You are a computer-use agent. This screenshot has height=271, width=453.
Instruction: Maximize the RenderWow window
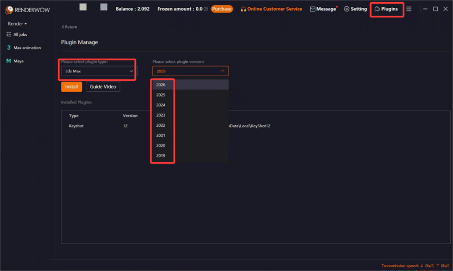(x=436, y=9)
